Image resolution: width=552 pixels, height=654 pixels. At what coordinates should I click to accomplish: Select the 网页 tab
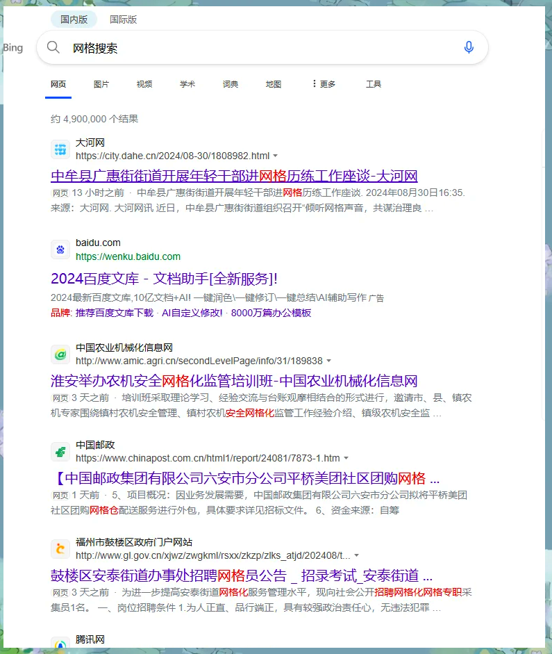[x=58, y=84]
